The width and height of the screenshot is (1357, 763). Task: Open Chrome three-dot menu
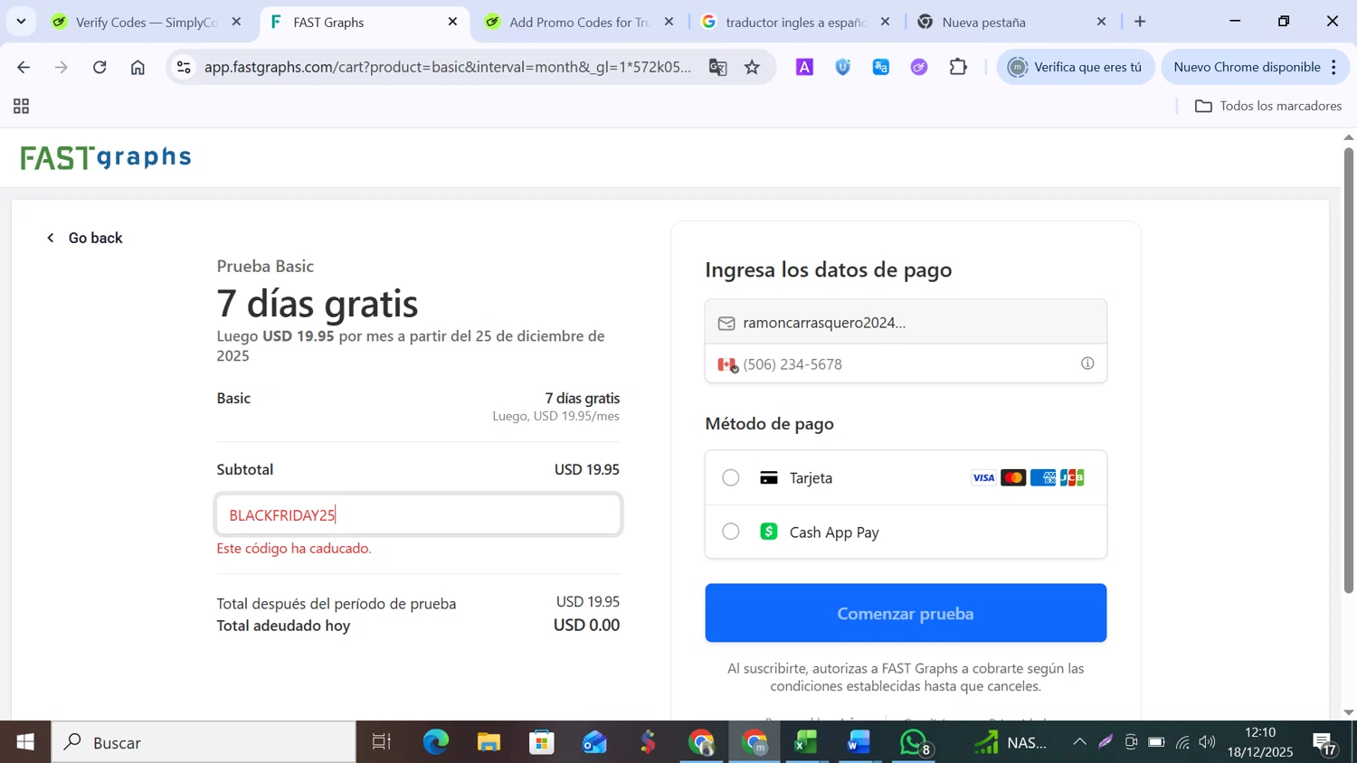1334,67
